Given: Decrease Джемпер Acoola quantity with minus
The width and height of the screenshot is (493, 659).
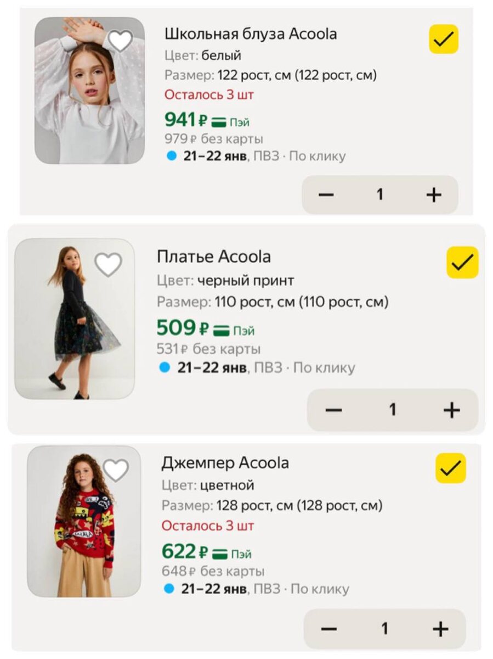Looking at the screenshot, I should (x=328, y=629).
